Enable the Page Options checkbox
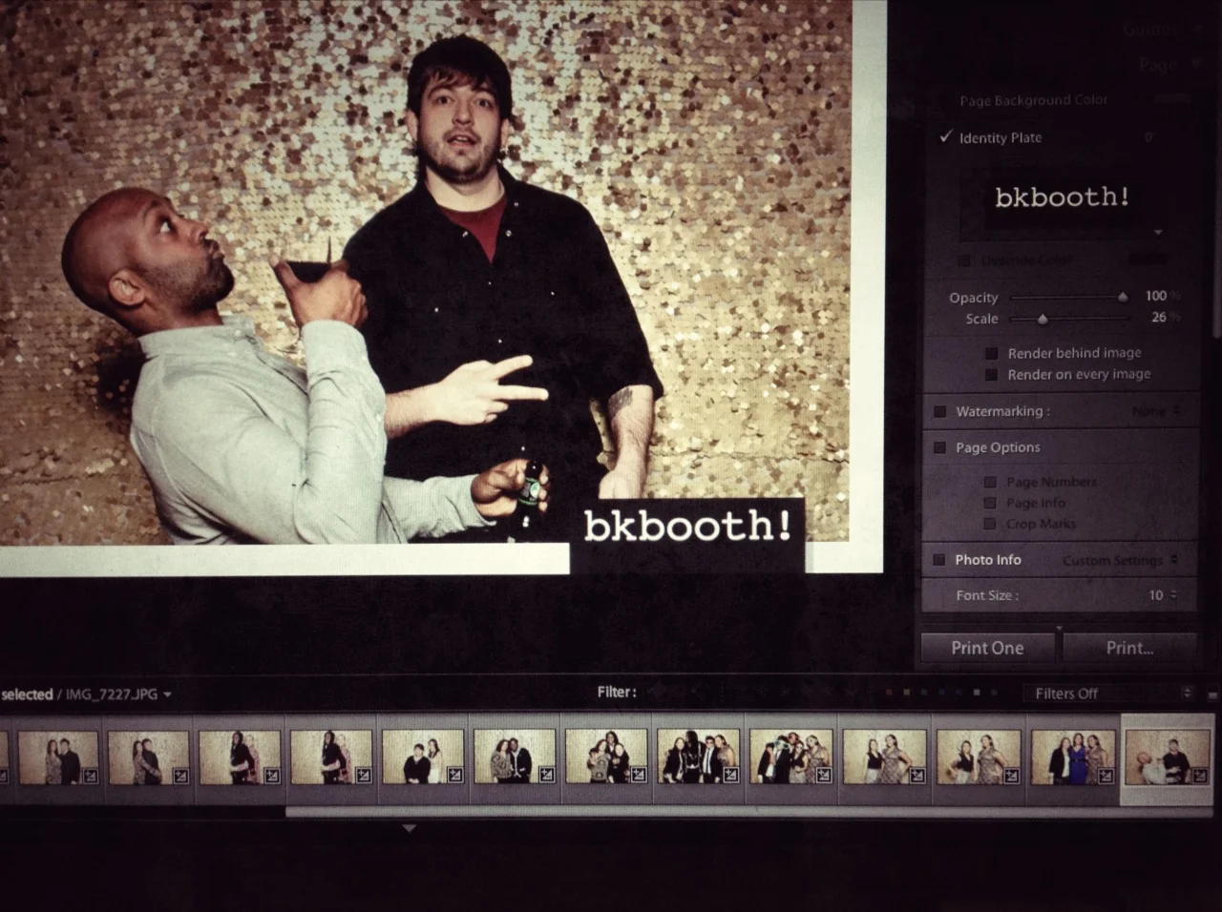This screenshot has width=1222, height=912. pos(939,447)
